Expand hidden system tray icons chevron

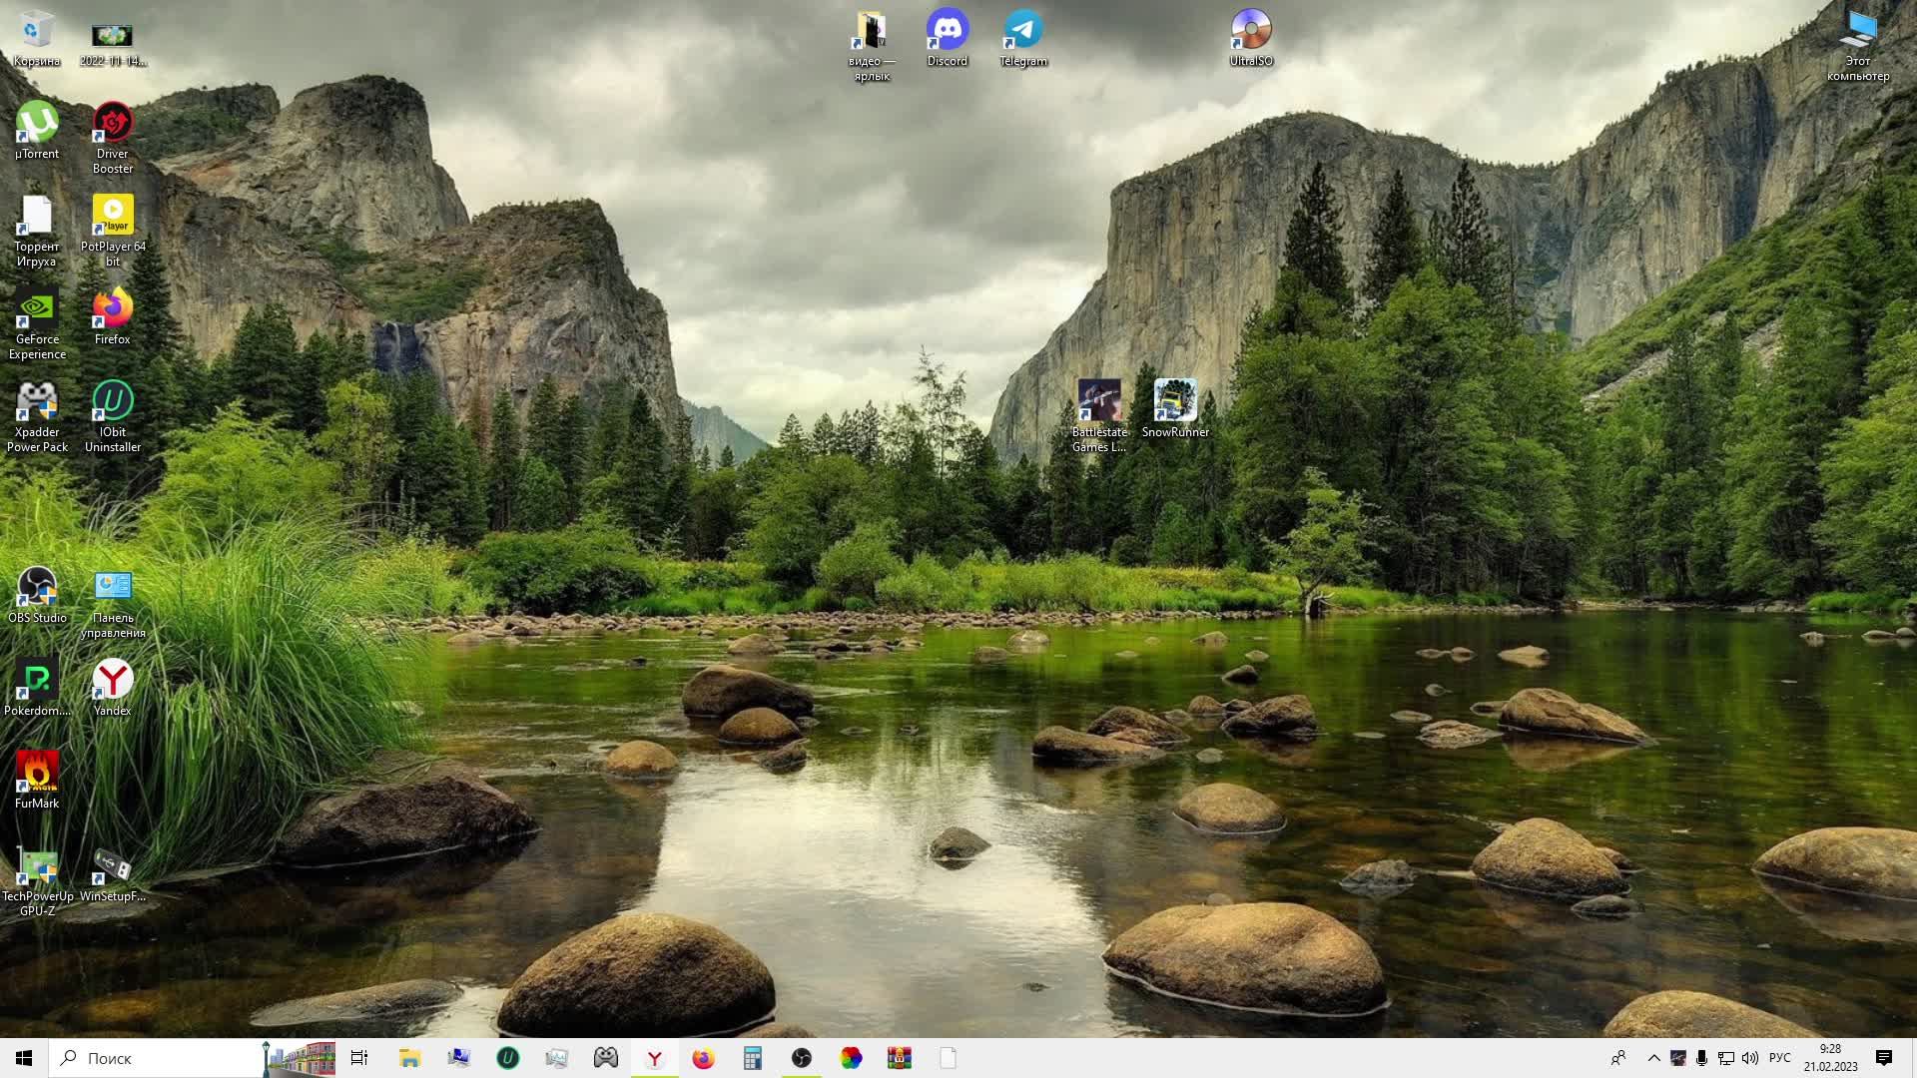[x=1653, y=1058]
